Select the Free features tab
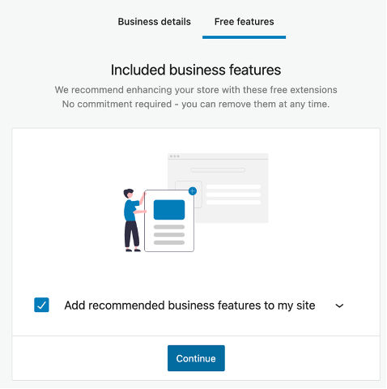The width and height of the screenshot is (387, 389). 244,22
